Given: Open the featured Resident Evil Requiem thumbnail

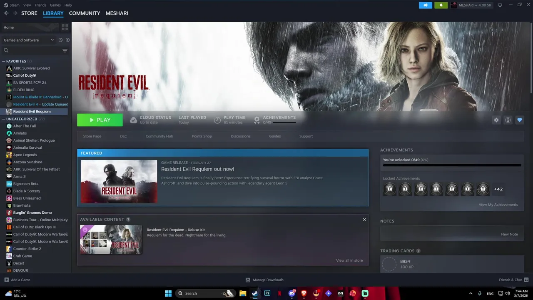Looking at the screenshot, I should (x=119, y=182).
